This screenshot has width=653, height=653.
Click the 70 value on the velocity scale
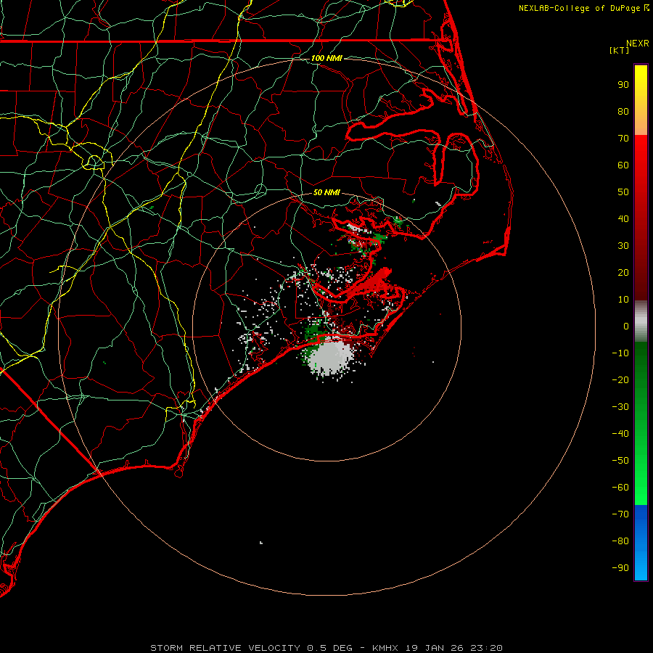623,139
